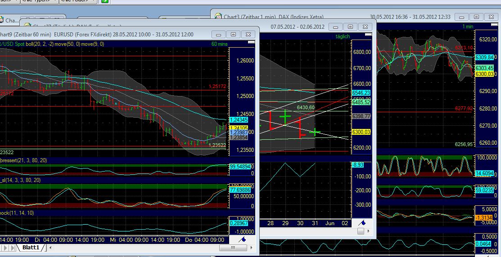Image resolution: width=501 pixels, height=257 pixels.
Task: Click the 59,0235 indicator value tag
Action: click(485, 191)
